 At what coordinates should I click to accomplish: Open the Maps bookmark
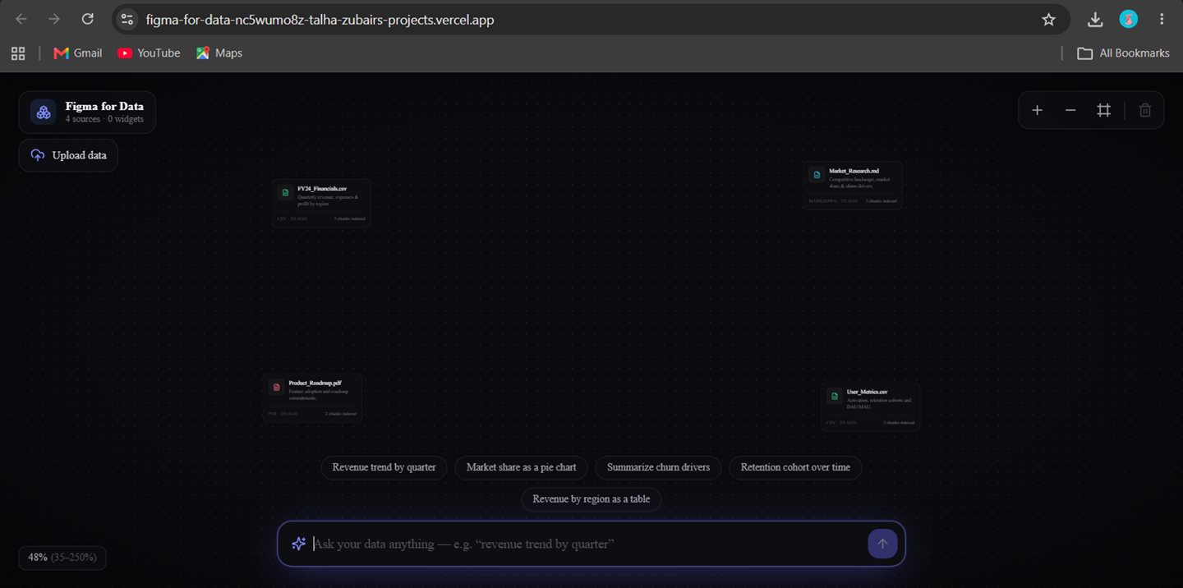(x=219, y=53)
